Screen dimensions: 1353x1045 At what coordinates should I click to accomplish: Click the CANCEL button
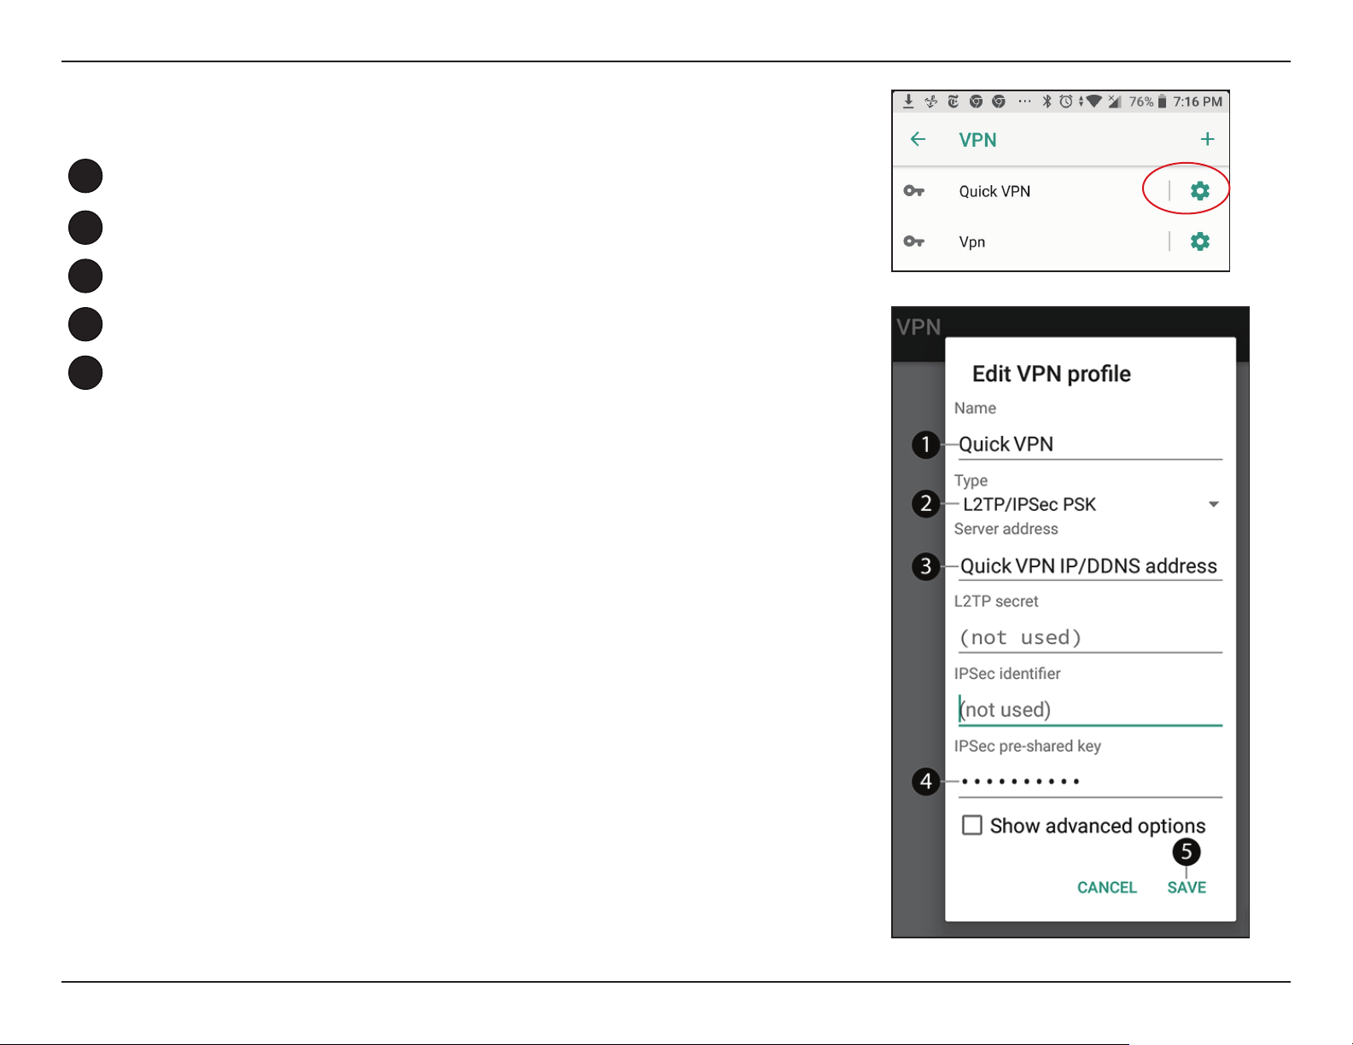1107,887
